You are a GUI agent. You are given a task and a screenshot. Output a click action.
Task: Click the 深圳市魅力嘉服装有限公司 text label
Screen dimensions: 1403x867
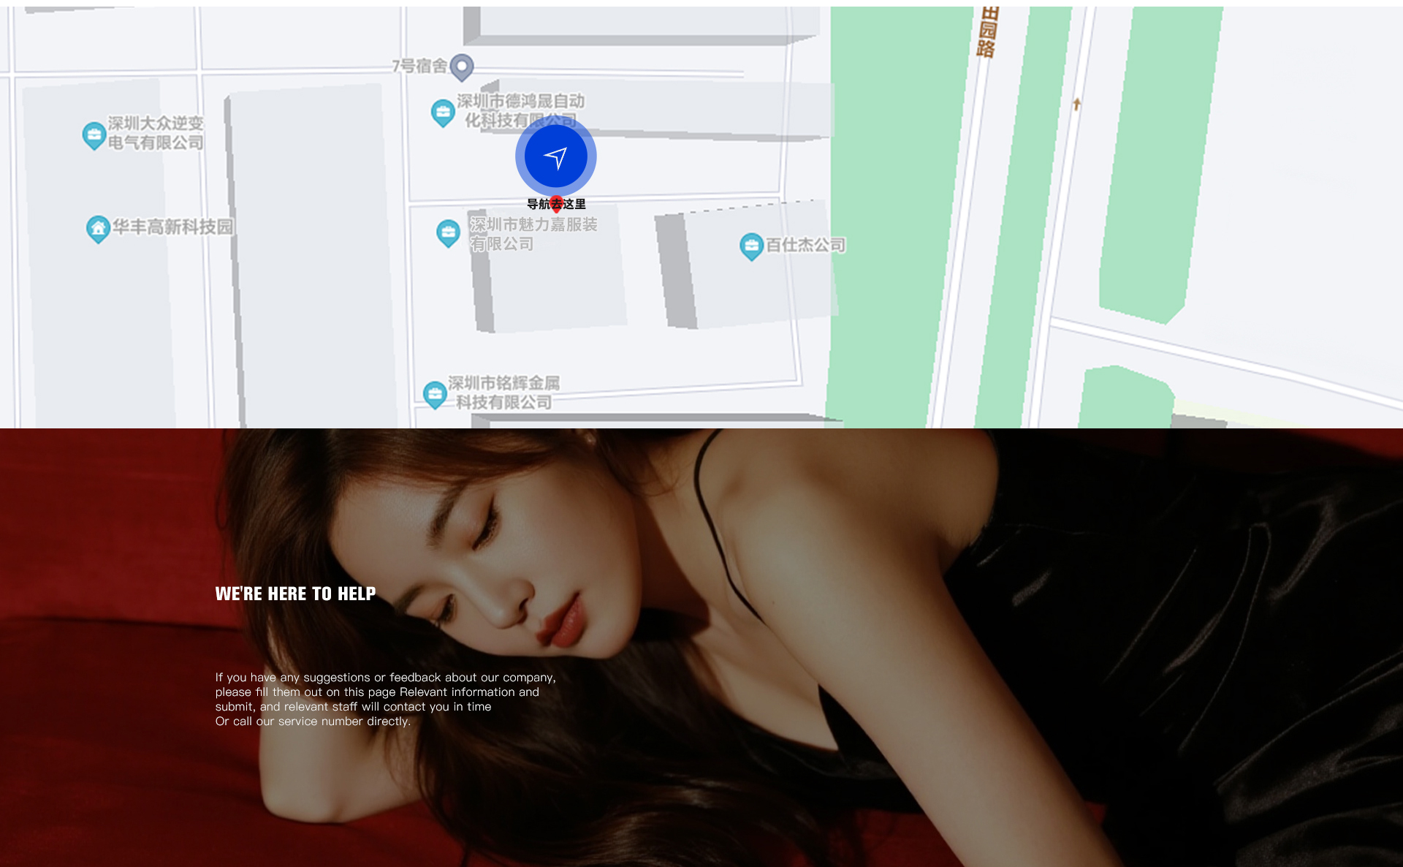[x=533, y=234]
